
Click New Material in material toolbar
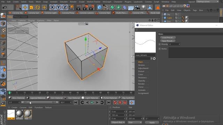point(17,98)
